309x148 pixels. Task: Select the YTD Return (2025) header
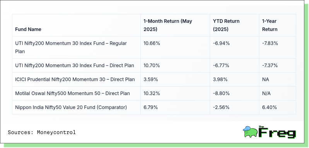(x=226, y=25)
